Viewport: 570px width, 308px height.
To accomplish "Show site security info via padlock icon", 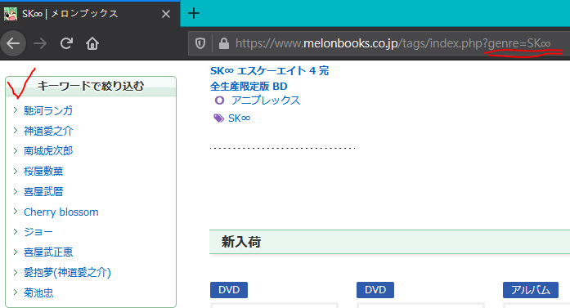I will pos(224,43).
